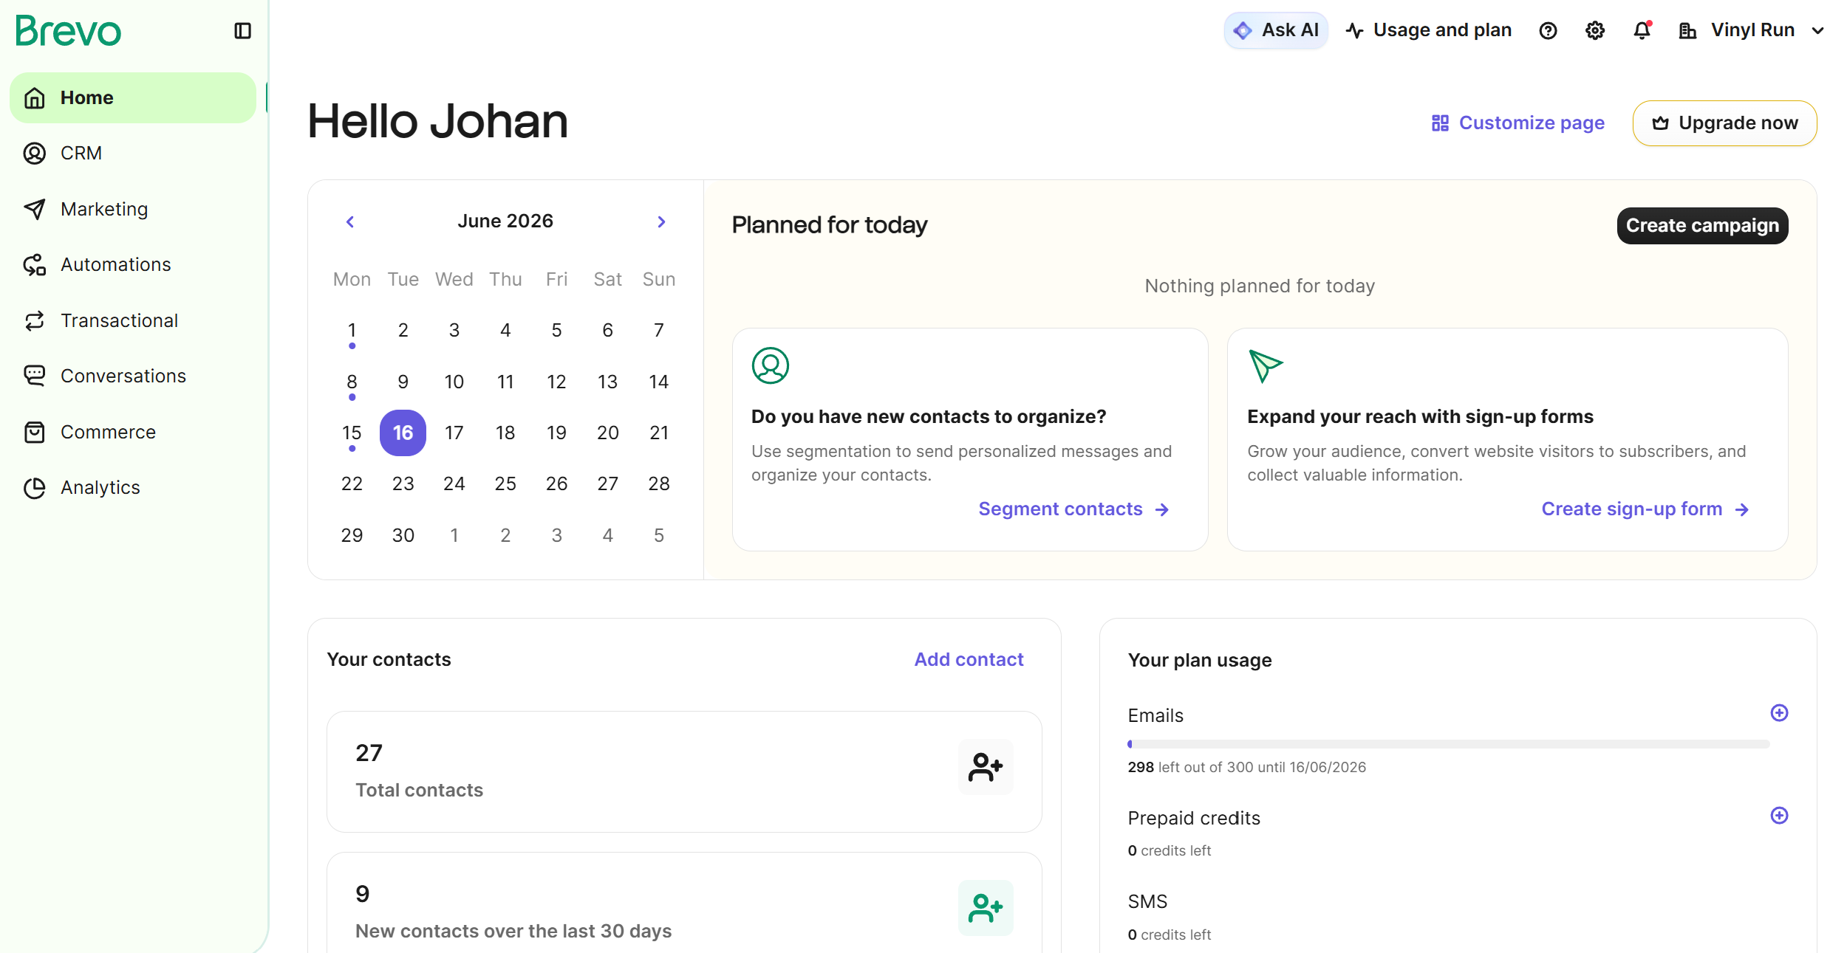Viewport: 1847px width, 953px height.
Task: Click the help question mark icon
Action: [1548, 30]
